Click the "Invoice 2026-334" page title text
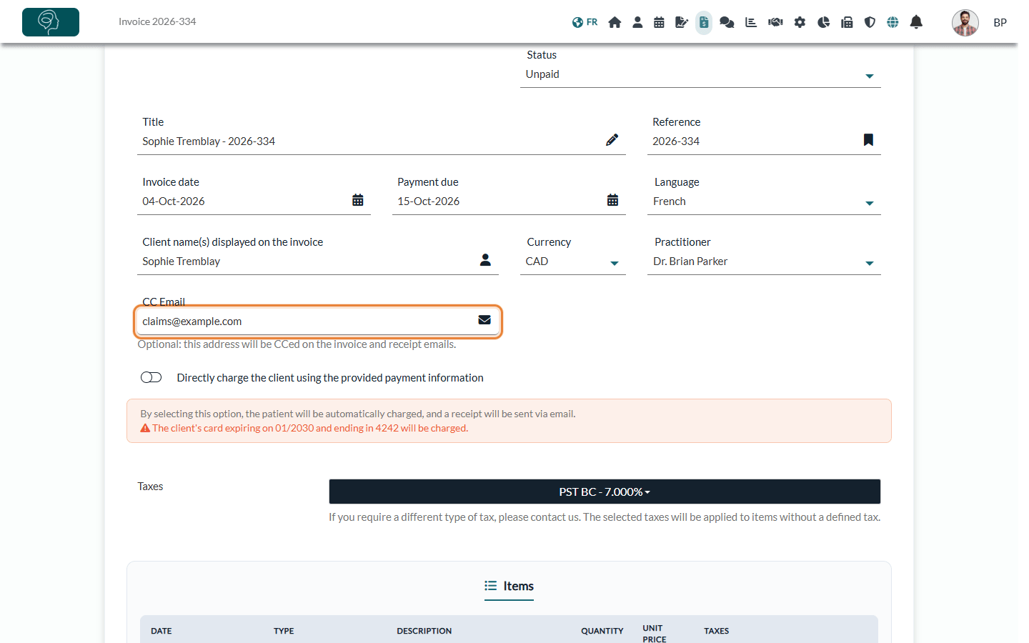This screenshot has height=643, width=1029. (x=157, y=22)
